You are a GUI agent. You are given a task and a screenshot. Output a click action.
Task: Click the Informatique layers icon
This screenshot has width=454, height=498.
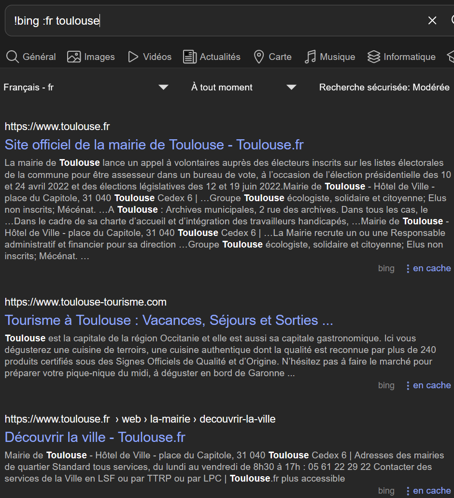pyautogui.click(x=374, y=57)
